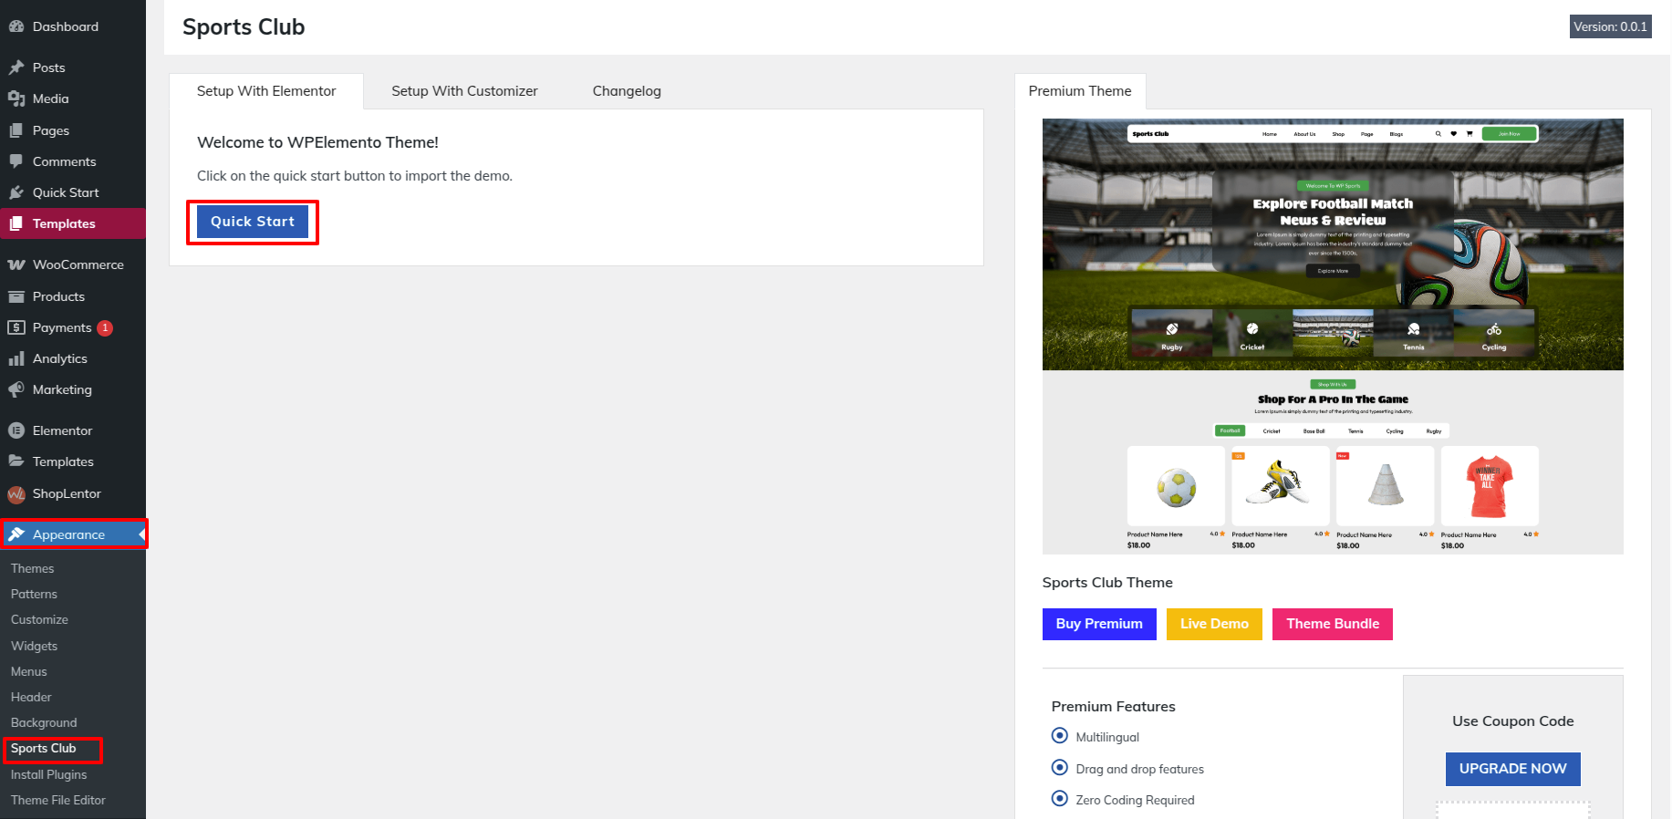The image size is (1672, 819).
Task: Click the Drag and drop features bullet
Action: coord(1060,767)
